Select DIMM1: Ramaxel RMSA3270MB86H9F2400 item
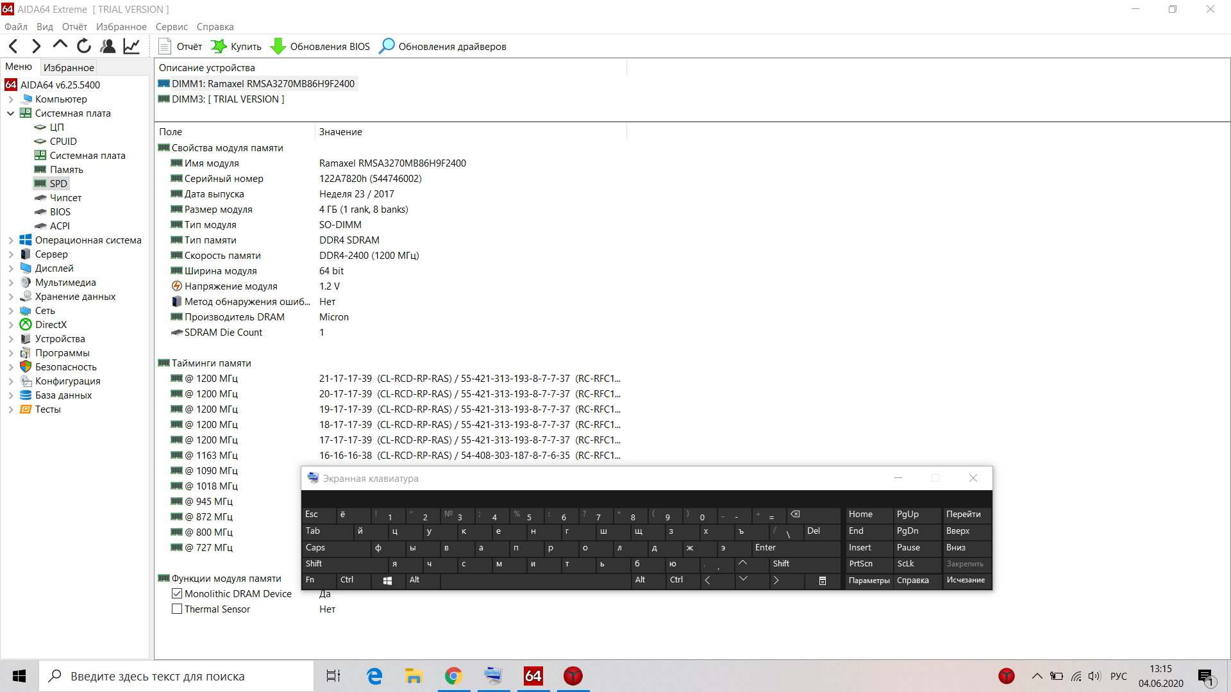Screen dimensions: 1231x692 [x=263, y=84]
